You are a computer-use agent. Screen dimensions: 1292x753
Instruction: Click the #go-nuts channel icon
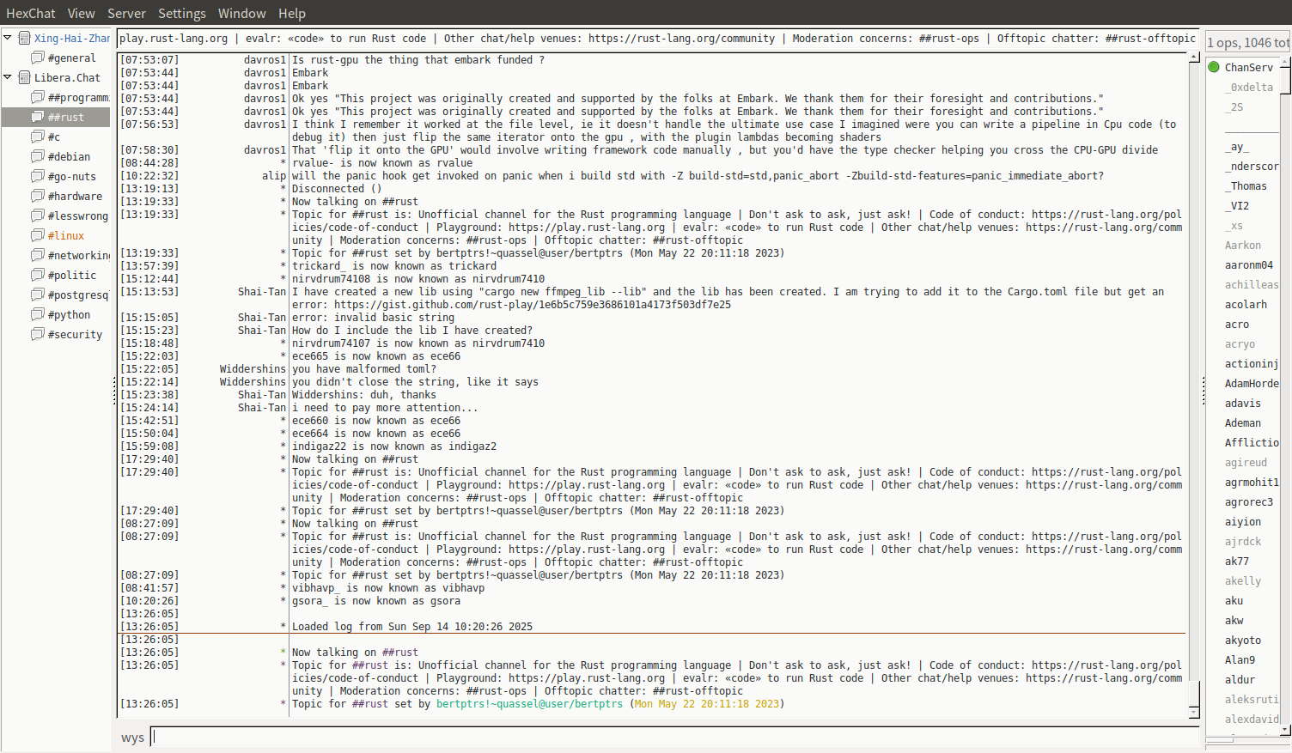38,176
